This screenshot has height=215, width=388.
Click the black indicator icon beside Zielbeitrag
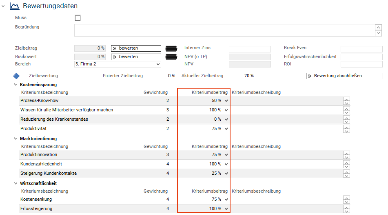(172, 48)
